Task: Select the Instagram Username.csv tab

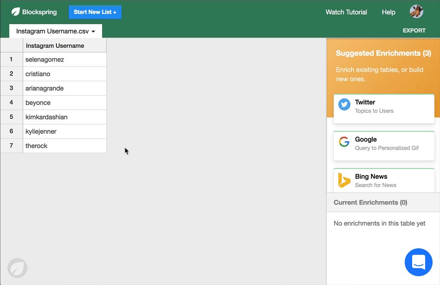Action: tap(56, 31)
